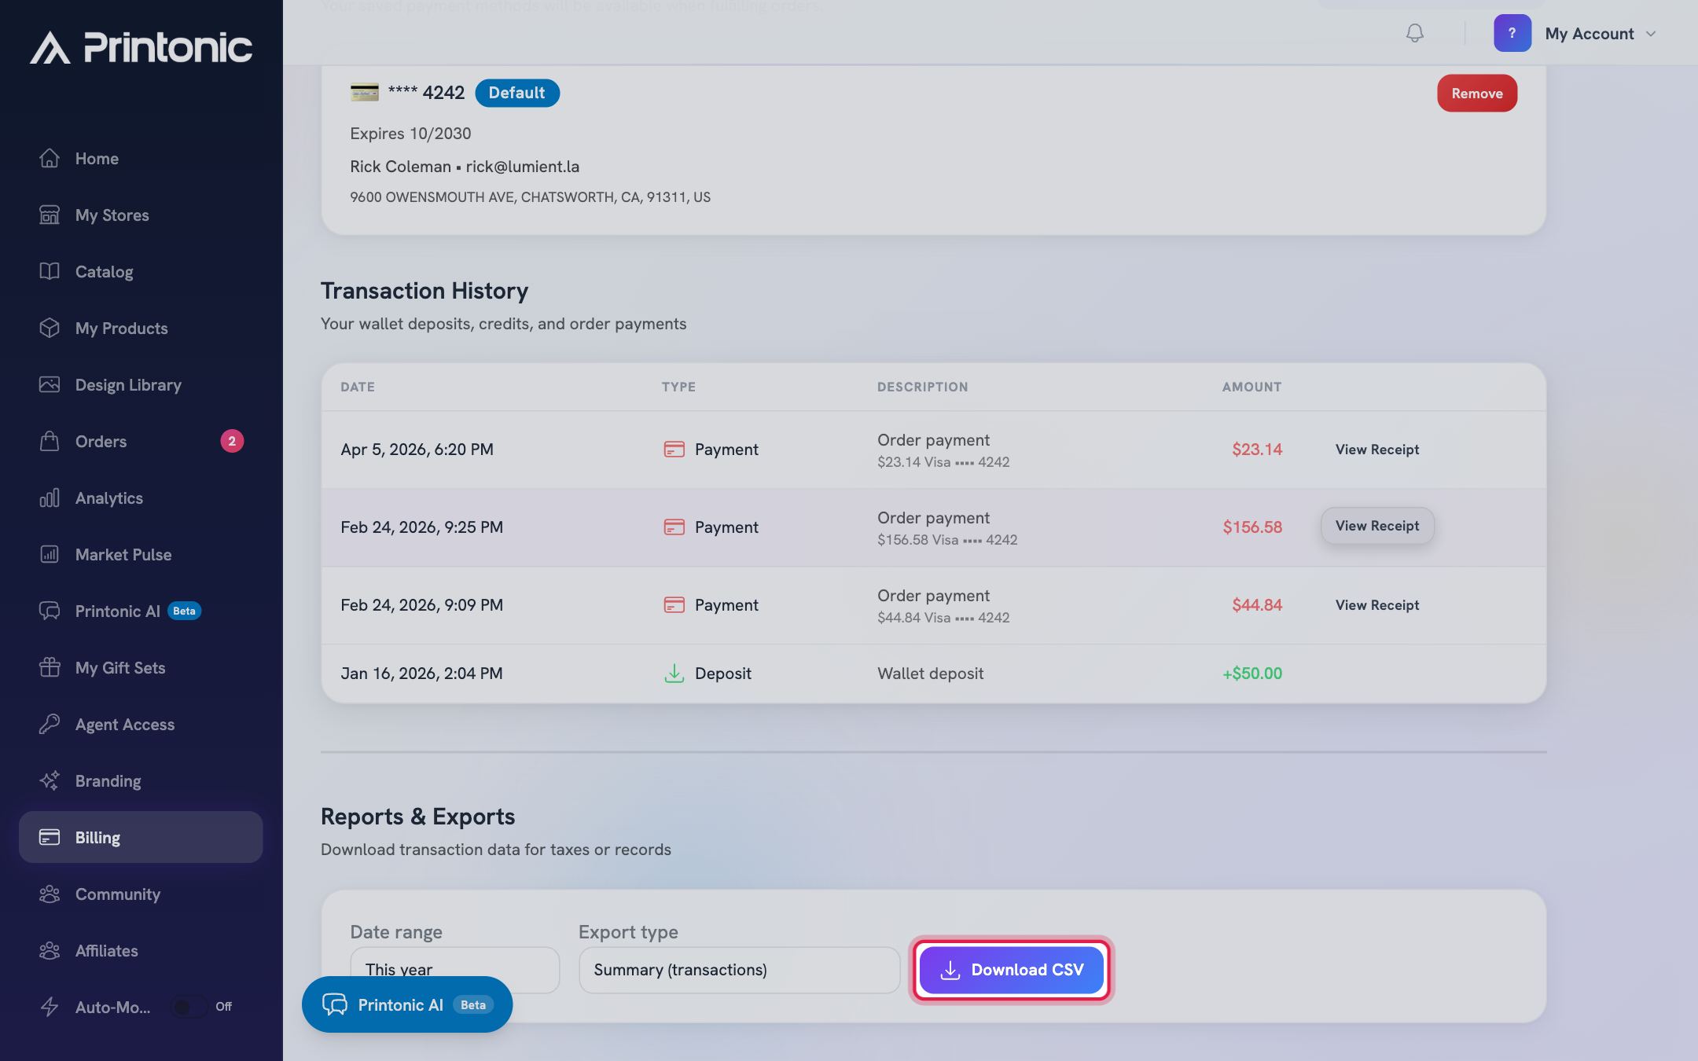The width and height of the screenshot is (1698, 1061).
Task: Click the Orders badge showing 2
Action: click(232, 441)
